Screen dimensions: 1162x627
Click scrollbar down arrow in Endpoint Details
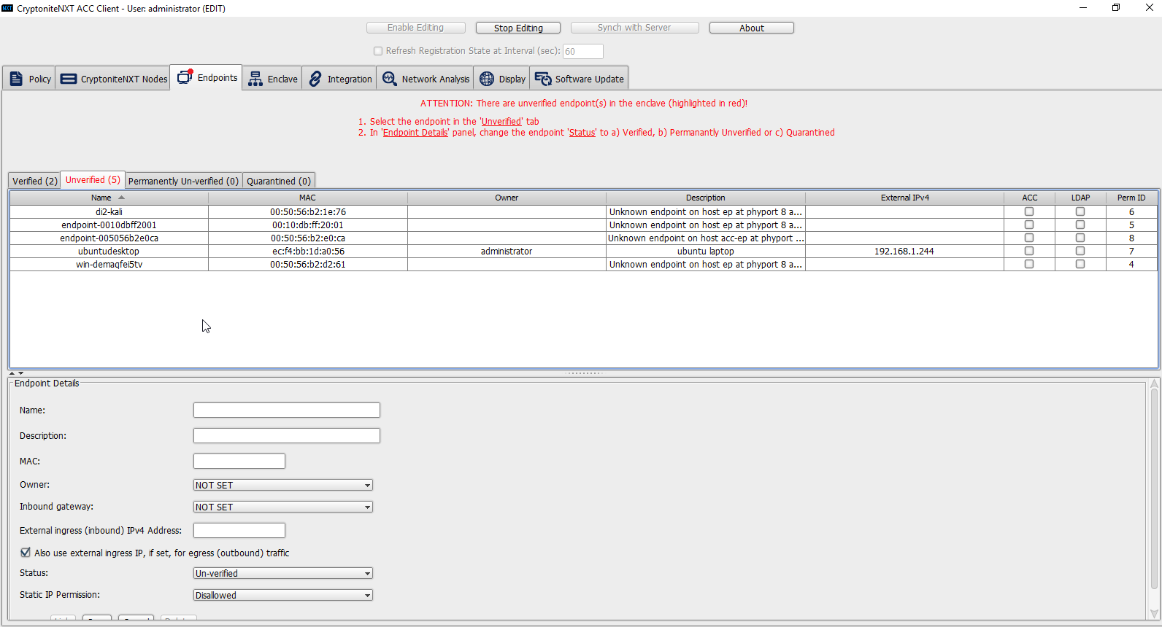coord(1154,614)
